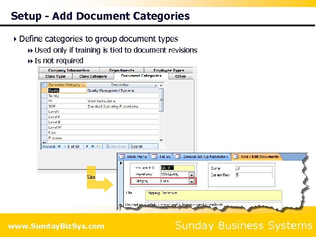Screen dimensions: 316x237
Task: Click General Set Up Parameters tab icon
Action: (178, 157)
